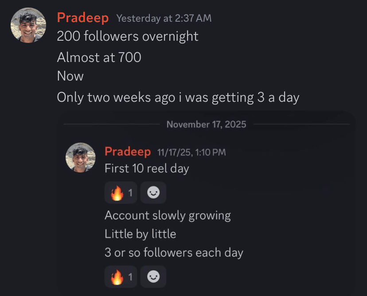Click add-reaction smiley under "First 10 reel day"
Image resolution: width=367 pixels, height=296 pixels.
tap(153, 193)
